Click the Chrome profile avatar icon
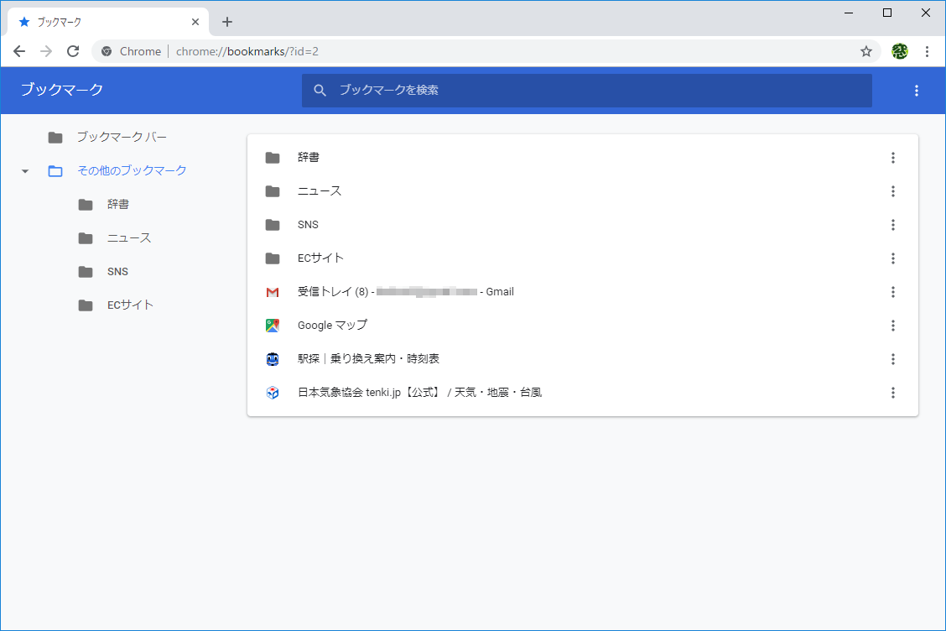 (899, 51)
